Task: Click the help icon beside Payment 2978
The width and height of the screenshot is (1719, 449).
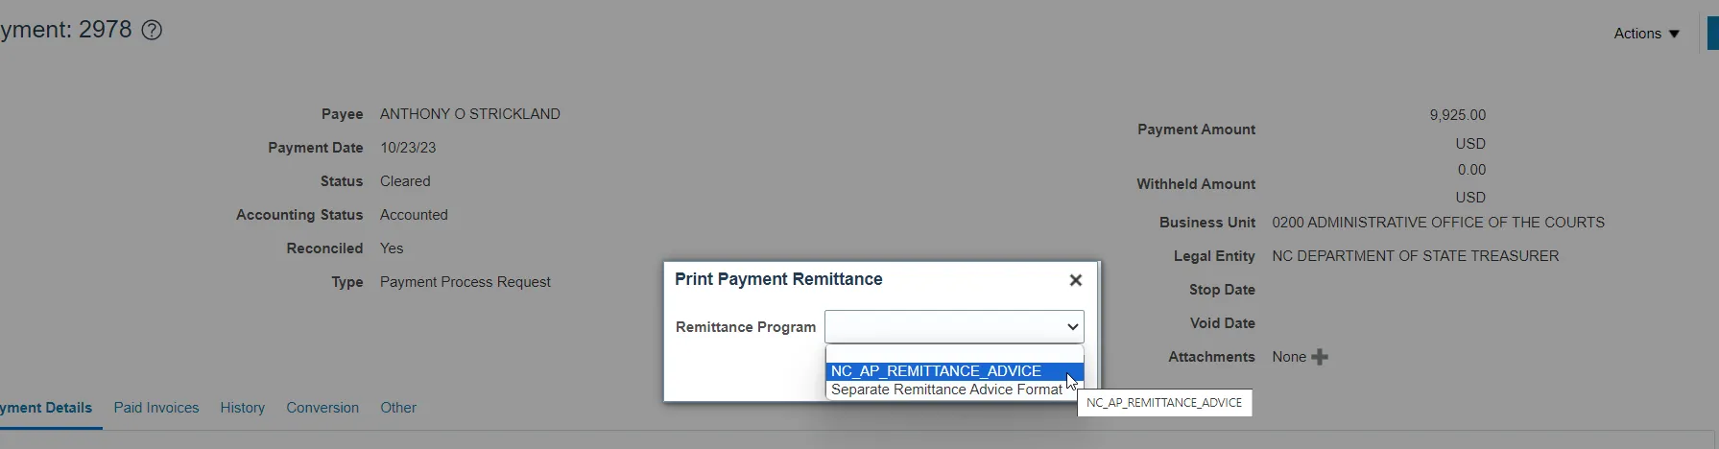Action: [x=152, y=31]
